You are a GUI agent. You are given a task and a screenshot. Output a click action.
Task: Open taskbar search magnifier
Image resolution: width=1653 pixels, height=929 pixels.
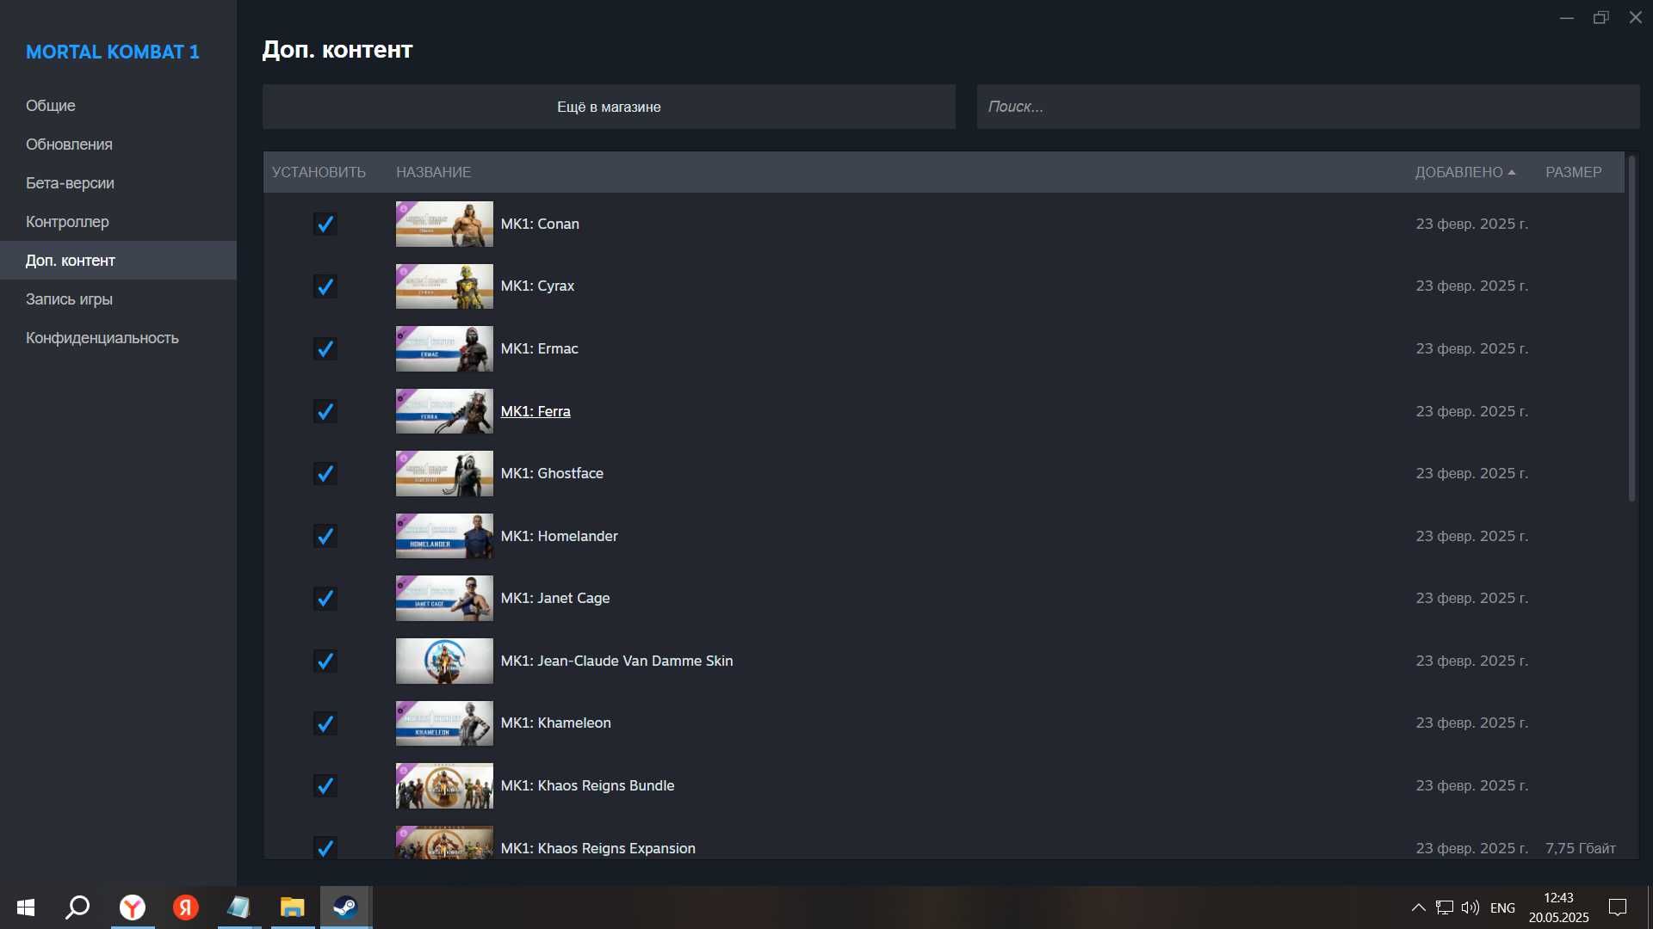[x=78, y=907]
